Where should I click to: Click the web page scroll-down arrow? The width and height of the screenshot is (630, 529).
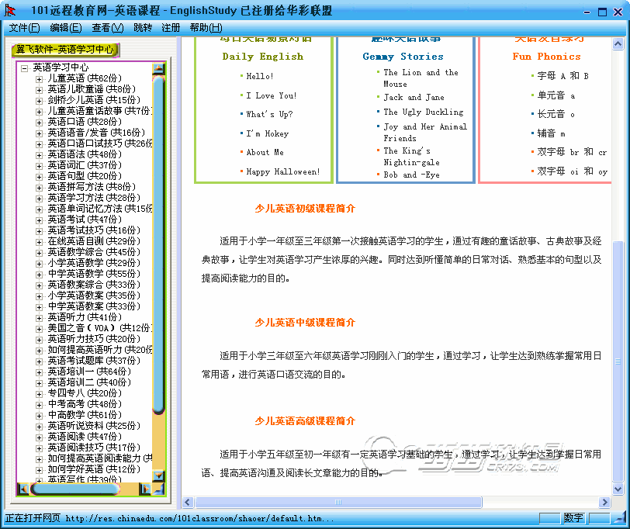(618, 489)
